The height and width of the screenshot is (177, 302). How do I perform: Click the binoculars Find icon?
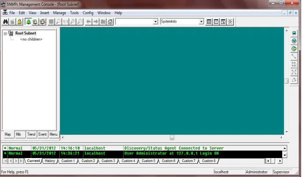[5, 22]
